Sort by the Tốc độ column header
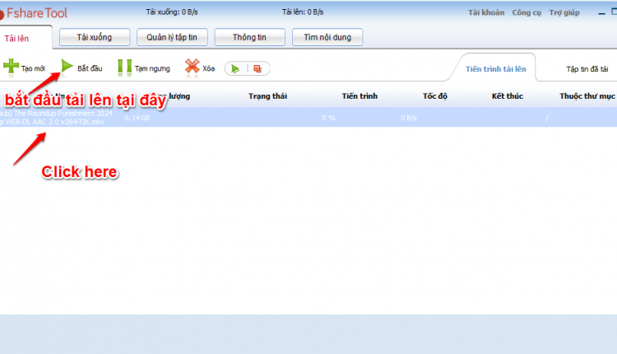 point(435,96)
